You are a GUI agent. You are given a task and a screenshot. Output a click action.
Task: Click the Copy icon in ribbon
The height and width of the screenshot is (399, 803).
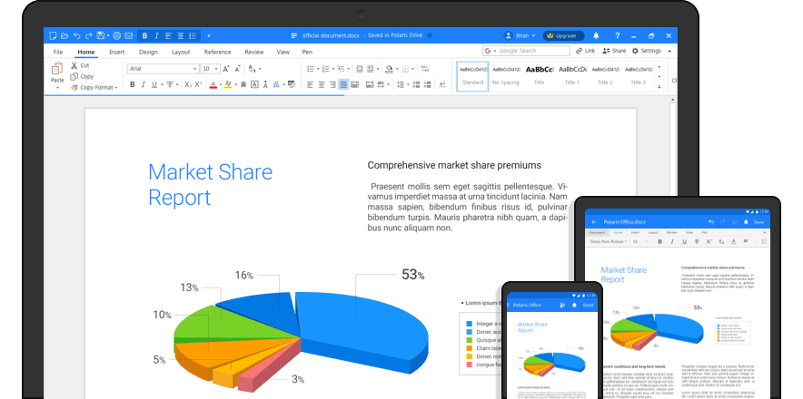[74, 76]
